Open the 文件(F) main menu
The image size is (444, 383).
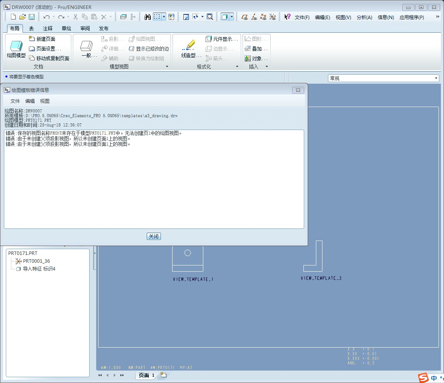click(x=302, y=17)
